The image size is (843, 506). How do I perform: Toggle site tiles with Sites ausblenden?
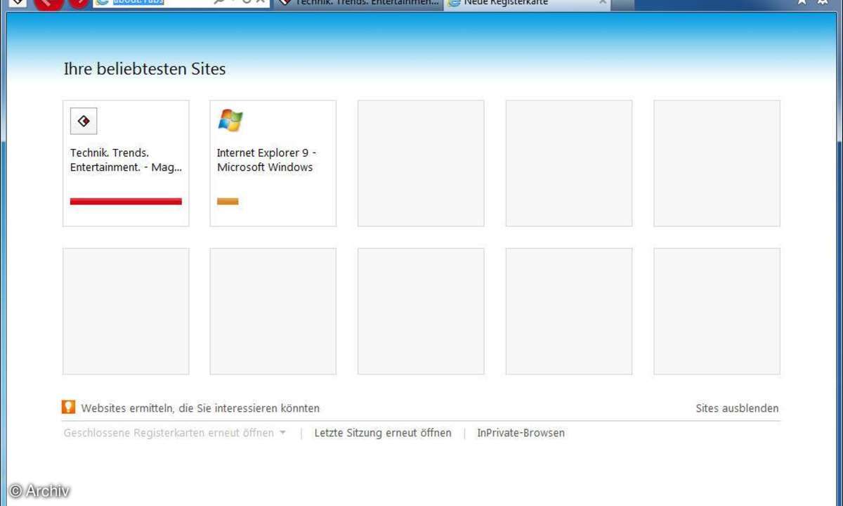click(737, 408)
